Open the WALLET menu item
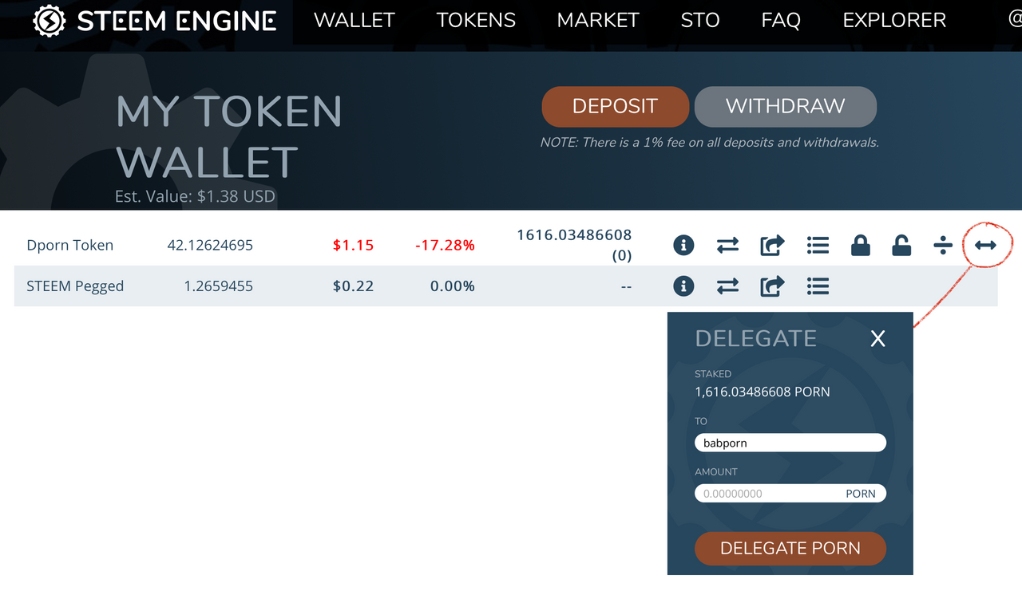The height and width of the screenshot is (591, 1022). click(355, 21)
